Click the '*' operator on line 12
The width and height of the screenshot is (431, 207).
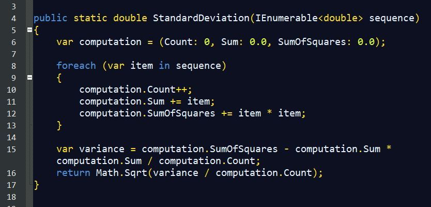270,113
